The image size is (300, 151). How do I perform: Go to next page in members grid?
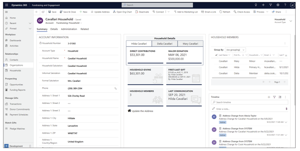pos(284,82)
